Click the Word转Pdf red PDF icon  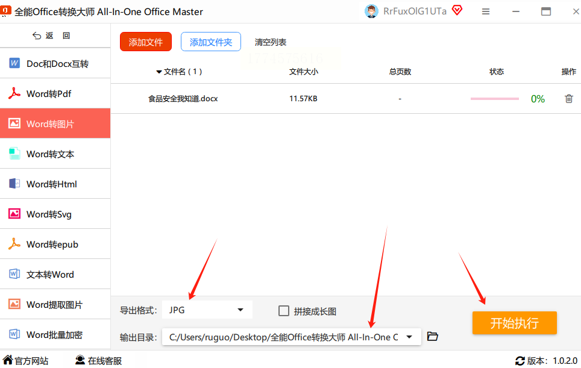(14, 93)
